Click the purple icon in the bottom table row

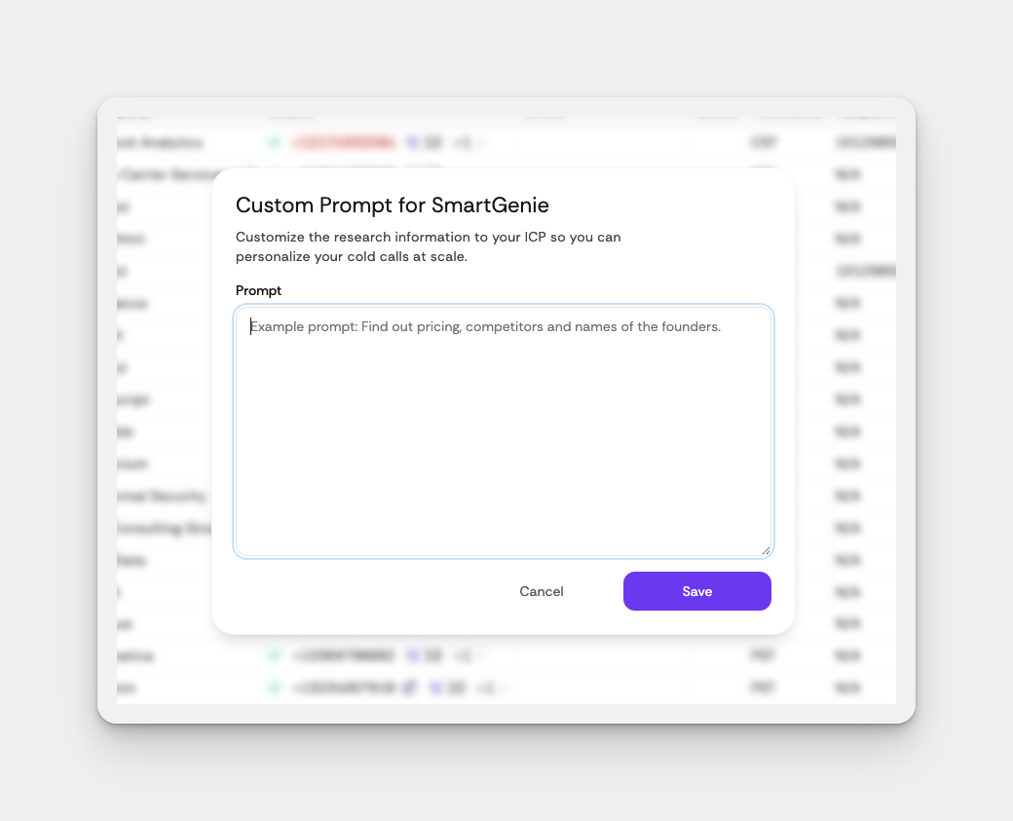pyautogui.click(x=432, y=688)
